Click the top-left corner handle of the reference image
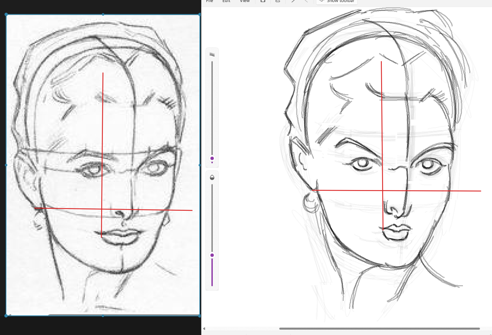 6,15
